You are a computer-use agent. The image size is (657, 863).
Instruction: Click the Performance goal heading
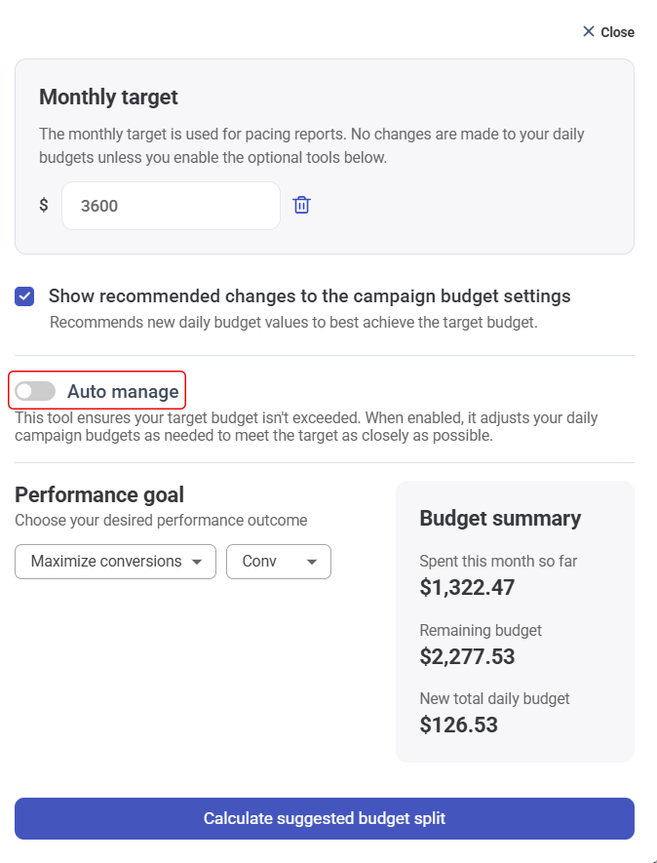click(99, 494)
